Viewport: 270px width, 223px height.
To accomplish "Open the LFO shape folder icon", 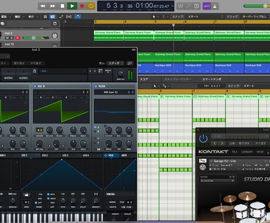I will [26, 195].
